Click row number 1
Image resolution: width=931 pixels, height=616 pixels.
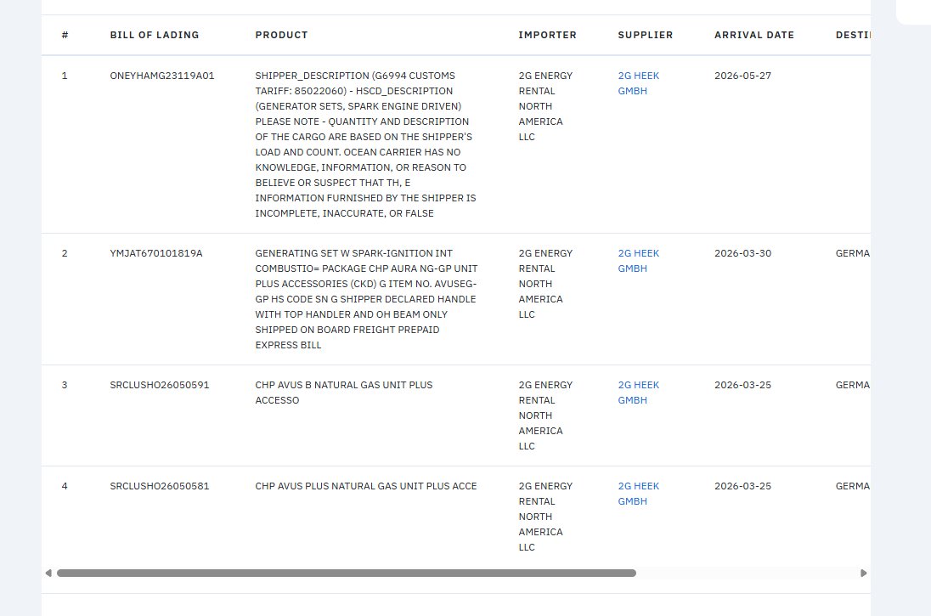[x=64, y=76]
